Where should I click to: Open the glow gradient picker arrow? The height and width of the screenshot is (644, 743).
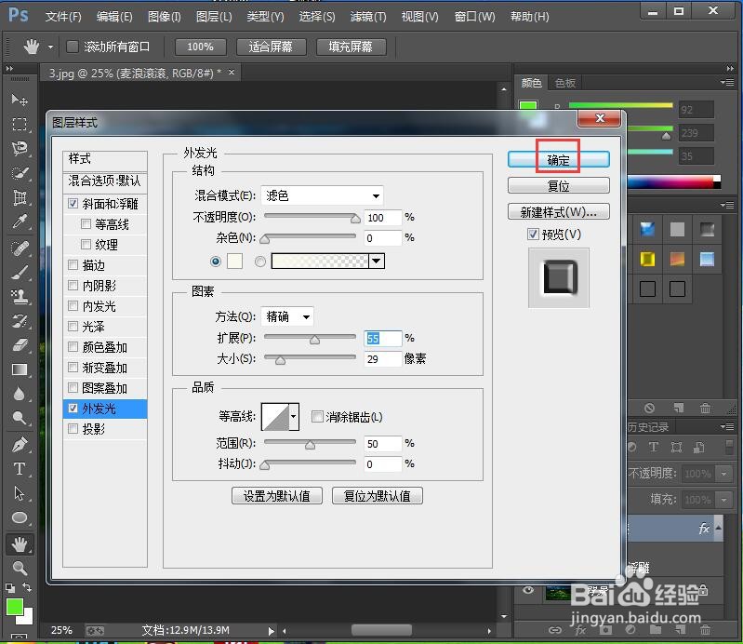pyautogui.click(x=377, y=261)
